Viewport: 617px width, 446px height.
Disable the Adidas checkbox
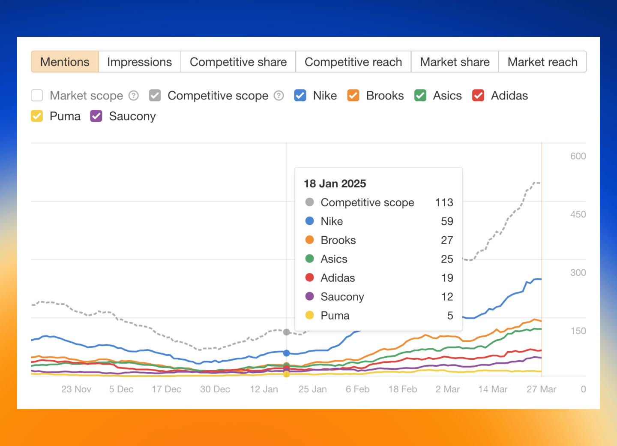point(478,95)
